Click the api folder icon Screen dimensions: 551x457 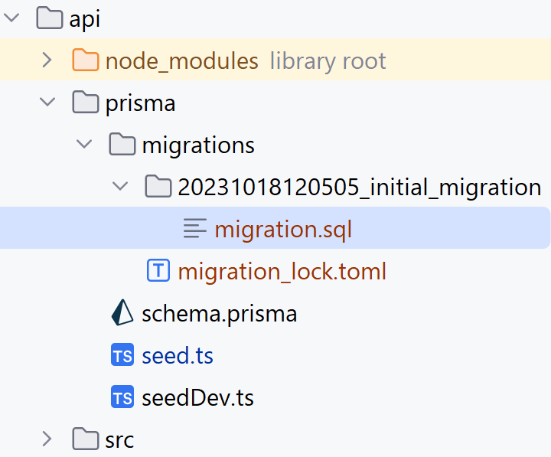(x=50, y=18)
